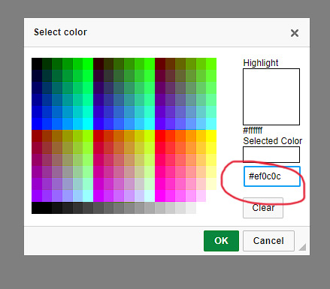Click the Selected Color preview box

click(271, 155)
